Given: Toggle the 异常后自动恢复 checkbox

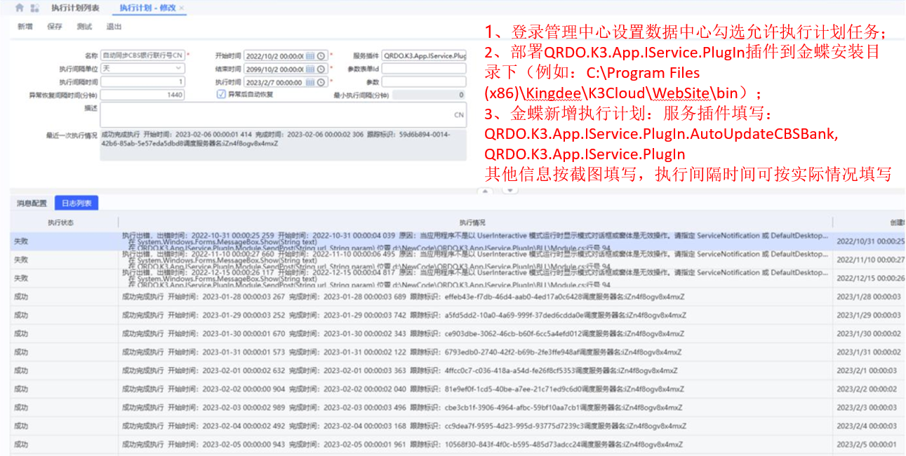Looking at the screenshot, I should [221, 95].
